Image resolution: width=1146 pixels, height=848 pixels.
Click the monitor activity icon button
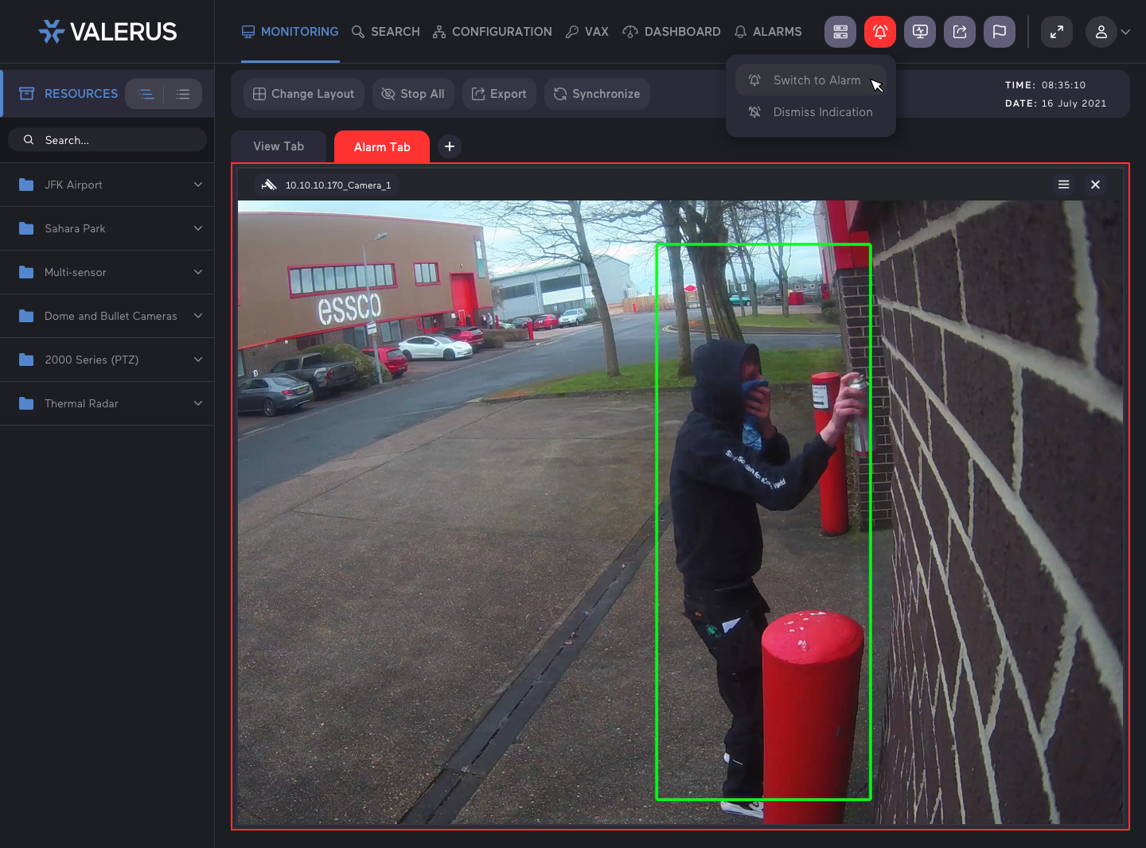pyautogui.click(x=919, y=32)
